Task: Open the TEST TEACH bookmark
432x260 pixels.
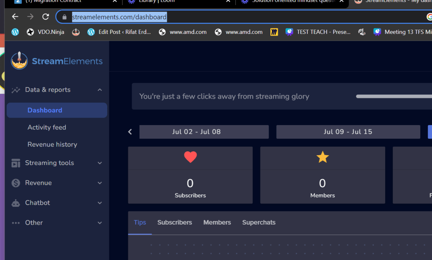Action: pyautogui.click(x=318, y=32)
